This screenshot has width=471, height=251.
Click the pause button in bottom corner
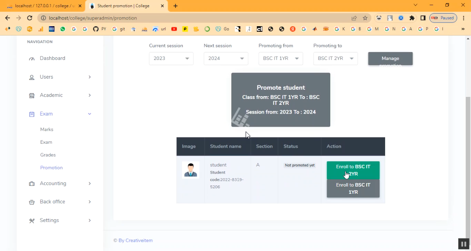463,243
